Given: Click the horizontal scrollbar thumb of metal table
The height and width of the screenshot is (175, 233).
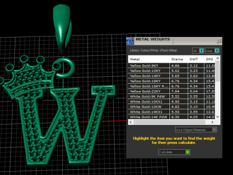Looking at the screenshot, I should 169,122.
